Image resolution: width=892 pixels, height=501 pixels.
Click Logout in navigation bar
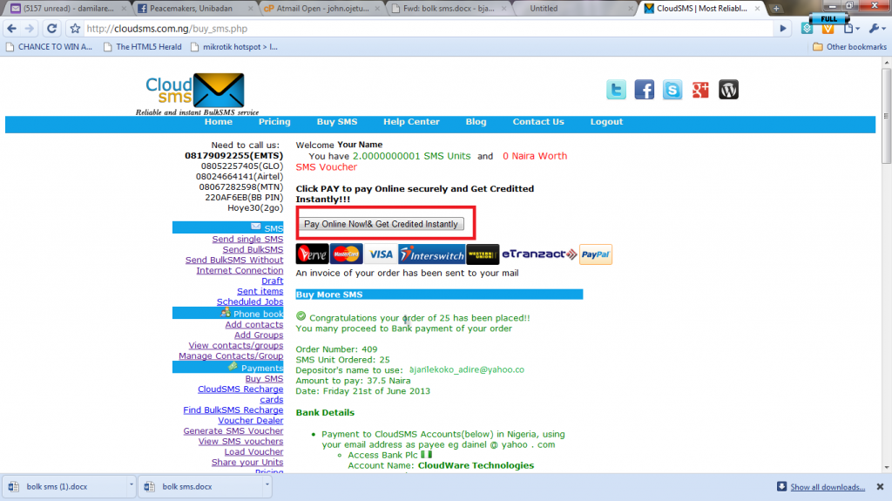pyautogui.click(x=606, y=122)
